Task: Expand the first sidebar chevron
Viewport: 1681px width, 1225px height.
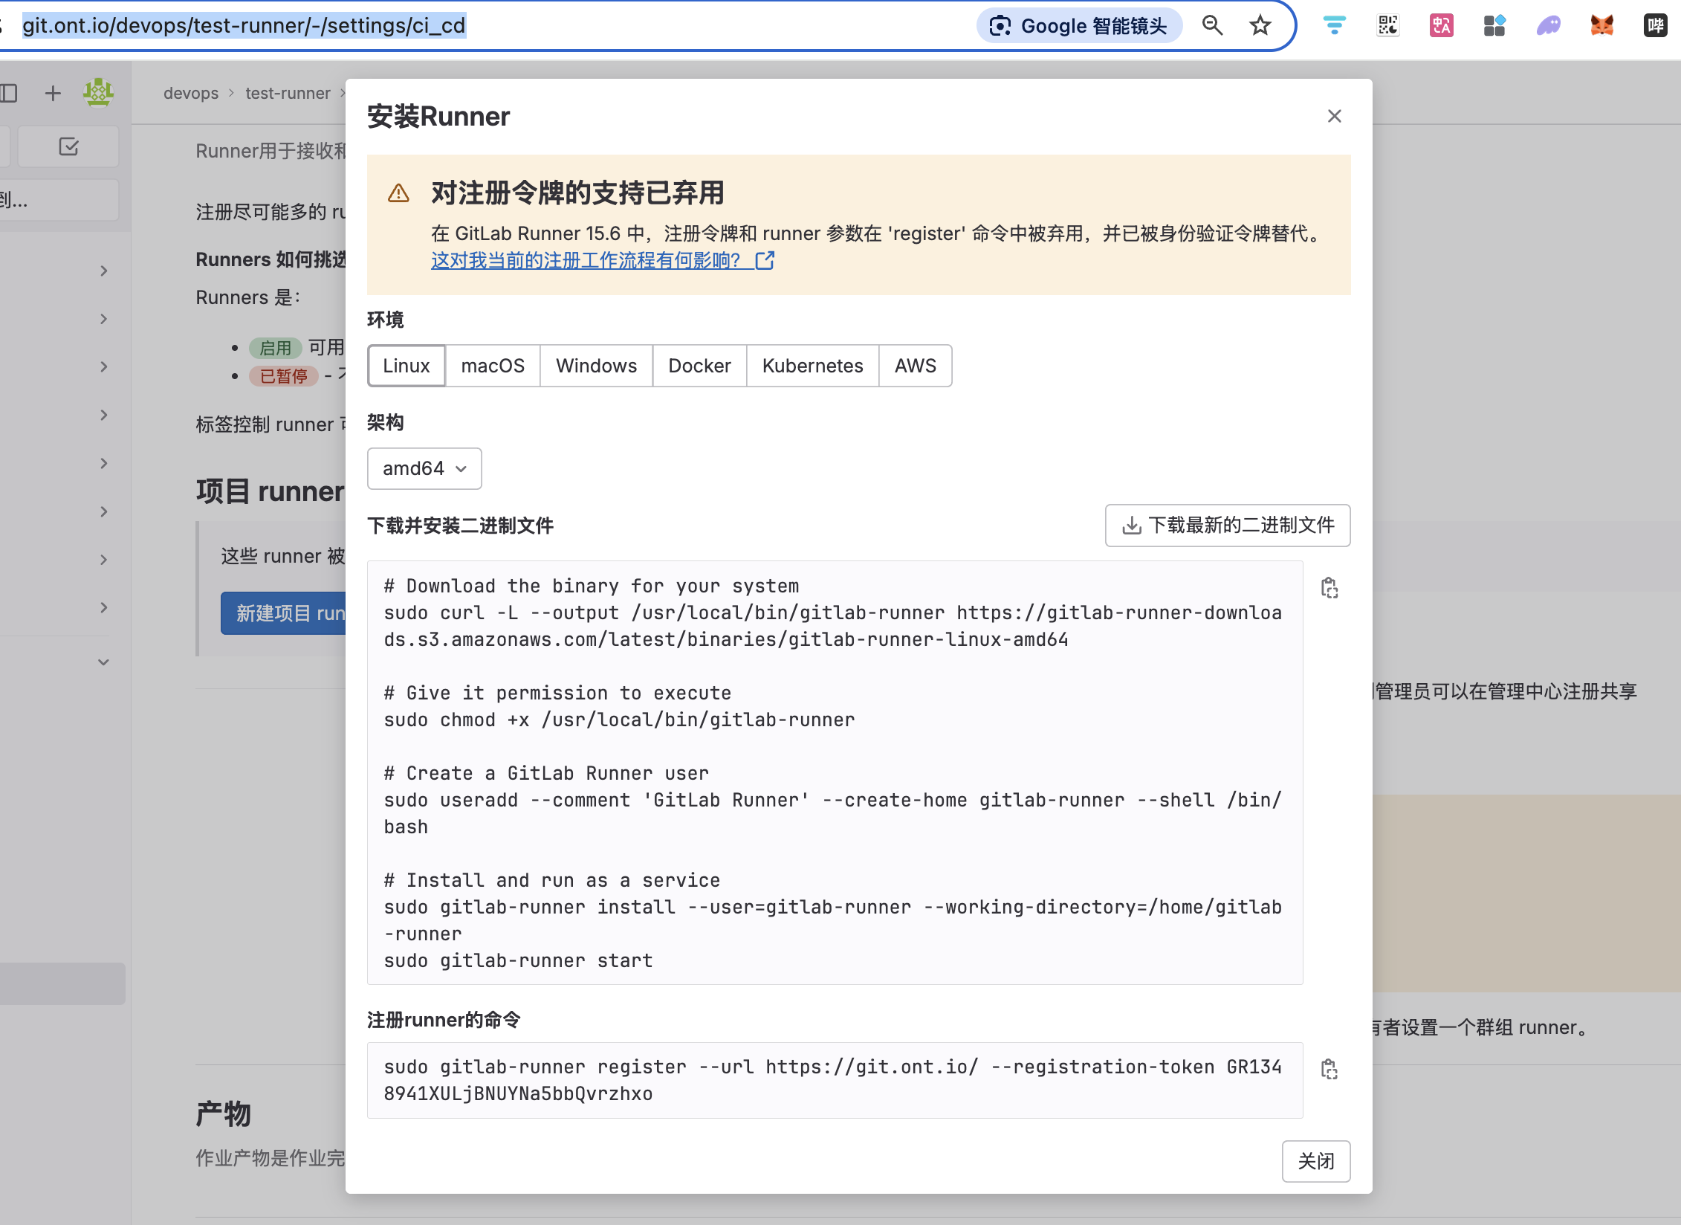Action: (104, 271)
